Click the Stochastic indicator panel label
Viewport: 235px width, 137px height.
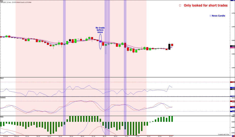(3, 97)
